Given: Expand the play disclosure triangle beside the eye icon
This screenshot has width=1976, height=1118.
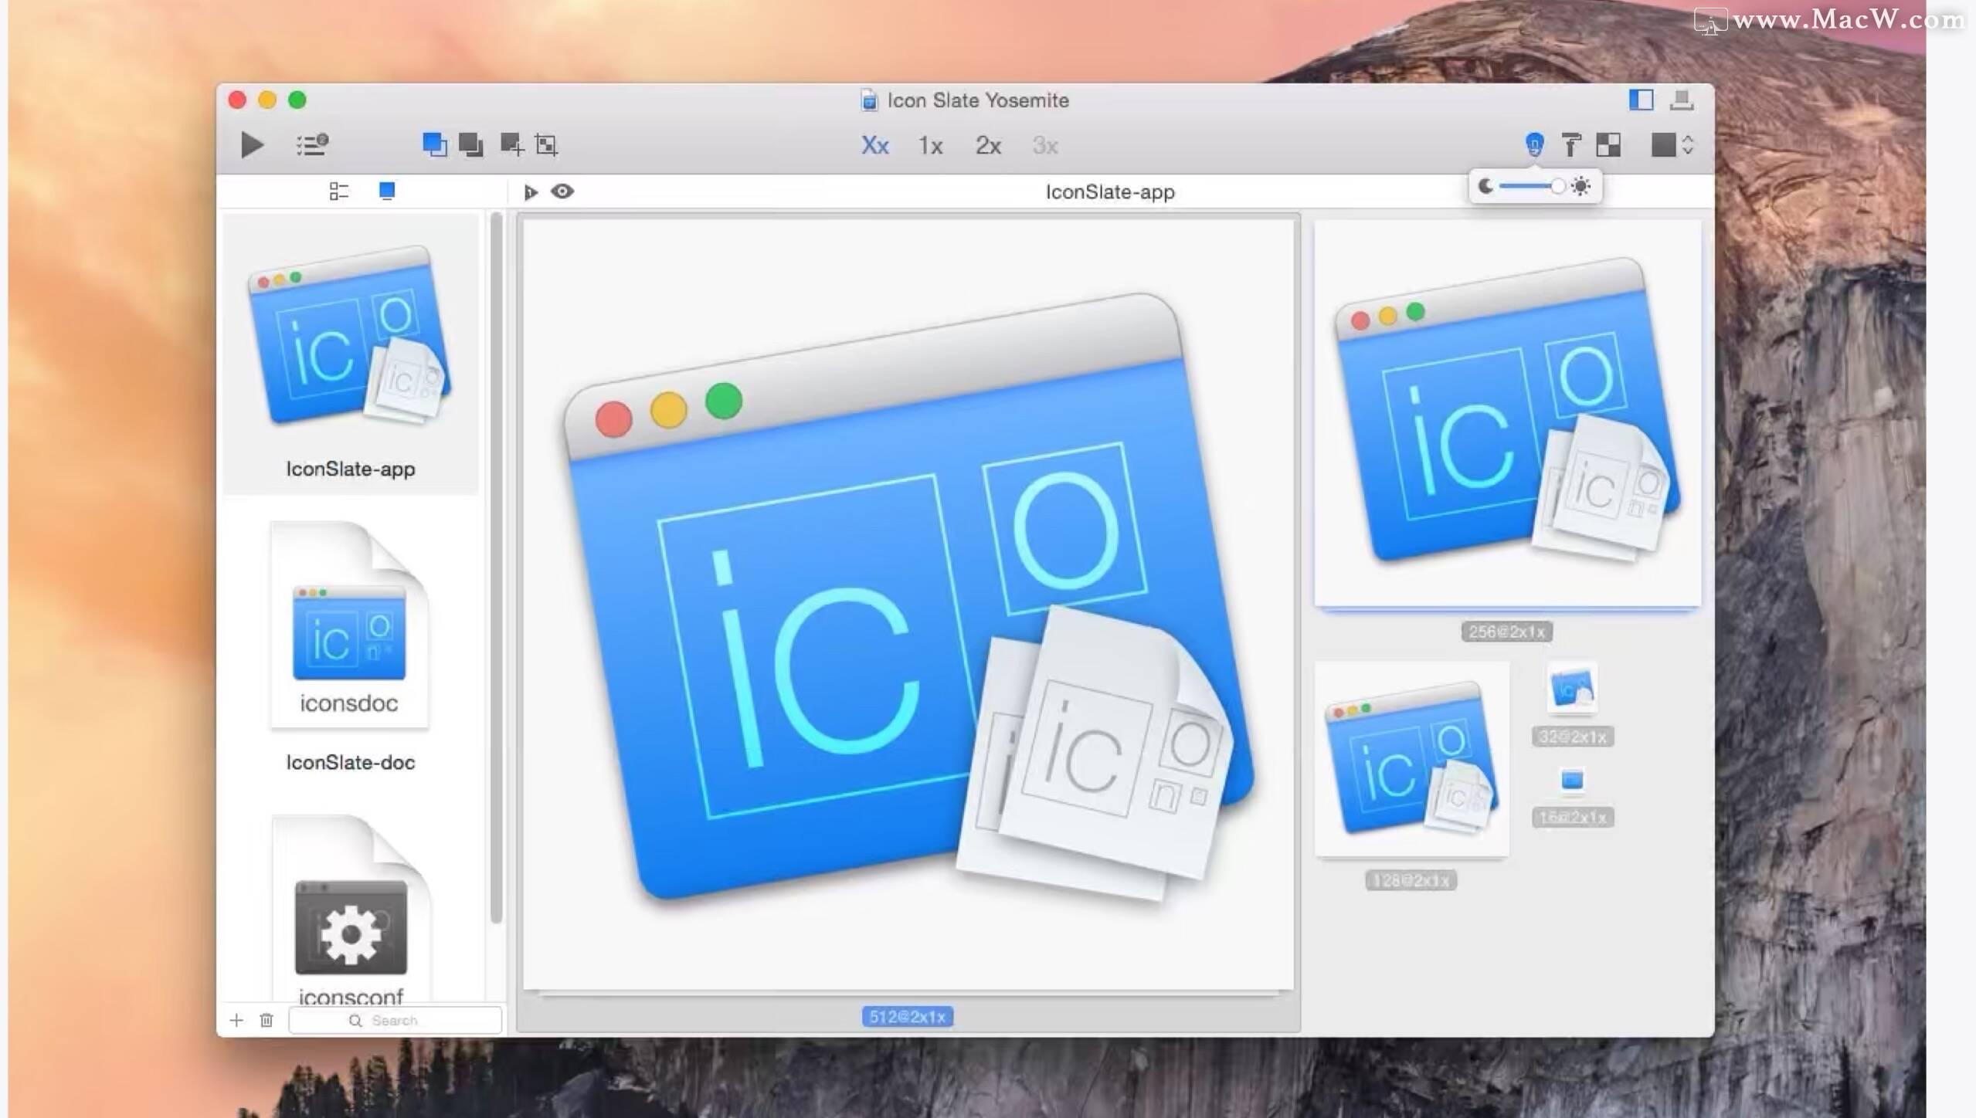Looking at the screenshot, I should (531, 191).
